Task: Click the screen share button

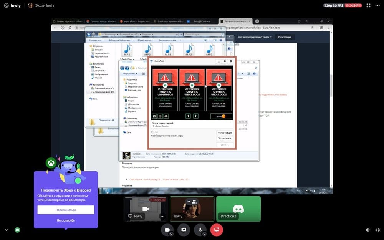Action: 184,230
